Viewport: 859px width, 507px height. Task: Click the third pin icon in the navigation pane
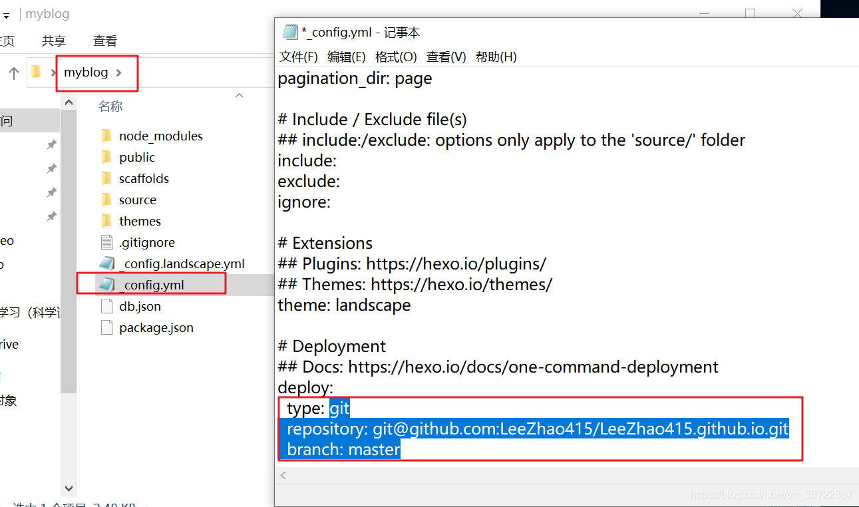coord(51,192)
